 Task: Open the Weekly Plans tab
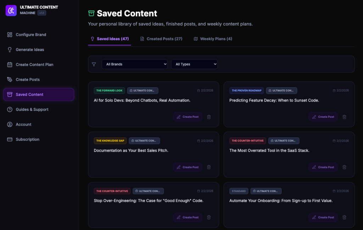pos(213,39)
